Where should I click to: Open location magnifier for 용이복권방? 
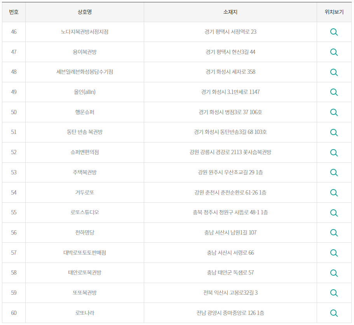(334, 52)
